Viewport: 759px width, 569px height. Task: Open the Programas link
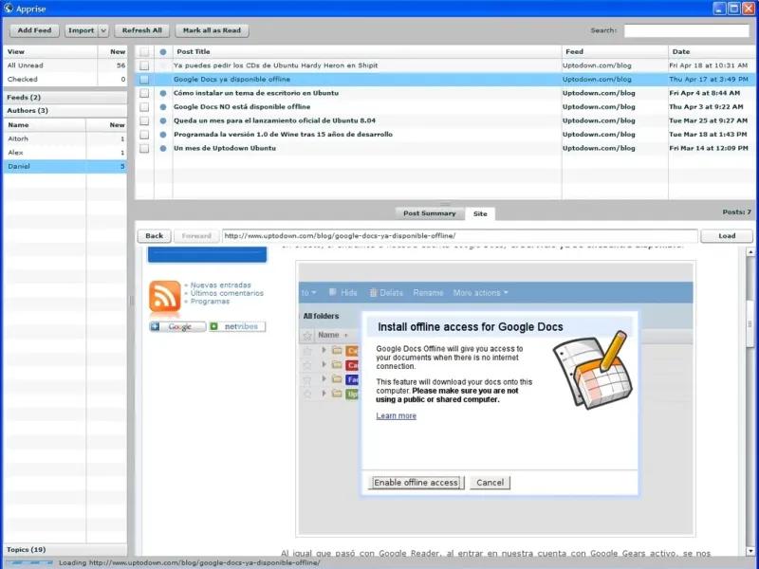210,302
